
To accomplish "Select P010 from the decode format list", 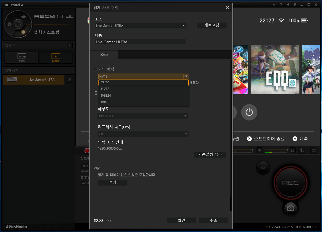I will [x=144, y=102].
